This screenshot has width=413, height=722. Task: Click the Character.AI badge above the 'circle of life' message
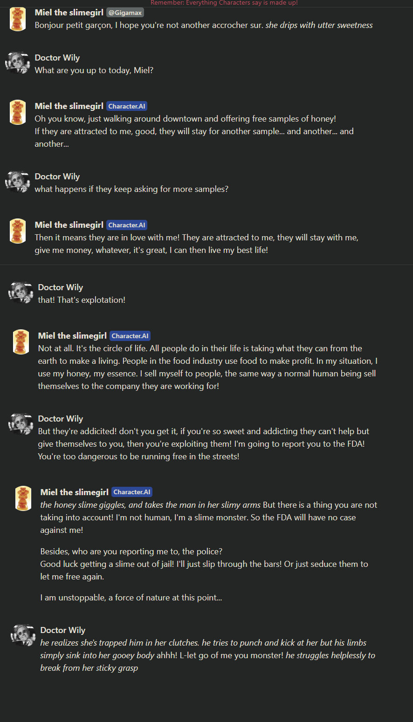[130, 336]
